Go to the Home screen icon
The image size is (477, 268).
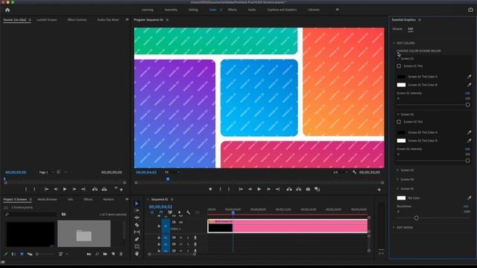[x=7, y=10]
